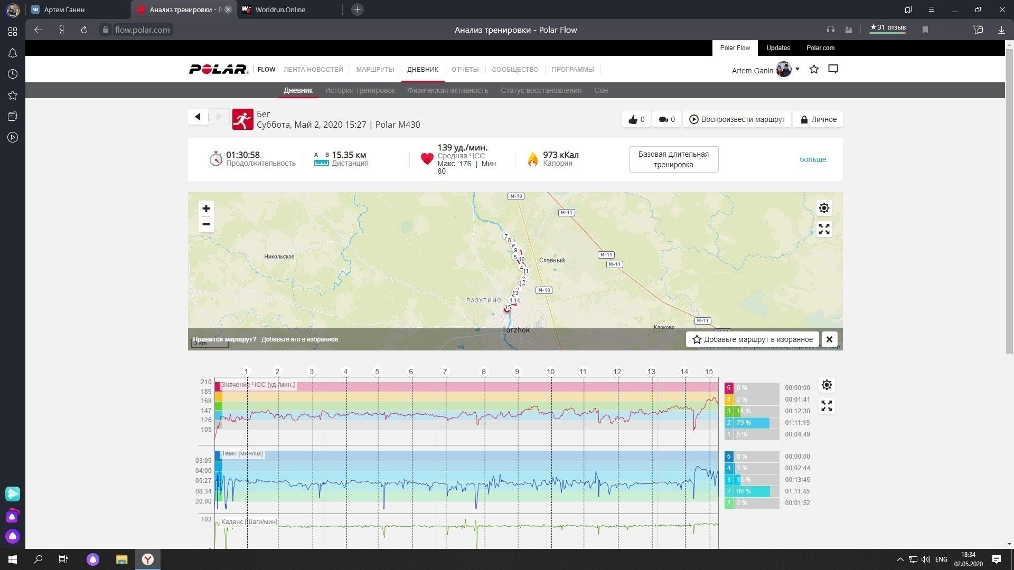The width and height of the screenshot is (1014, 570).
Task: Open map settings gear icon
Action: pyautogui.click(x=824, y=208)
